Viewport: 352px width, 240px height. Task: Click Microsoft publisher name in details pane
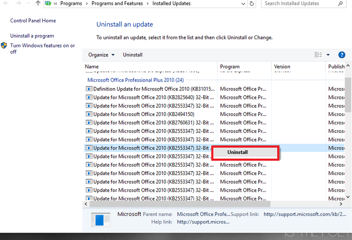tap(129, 214)
